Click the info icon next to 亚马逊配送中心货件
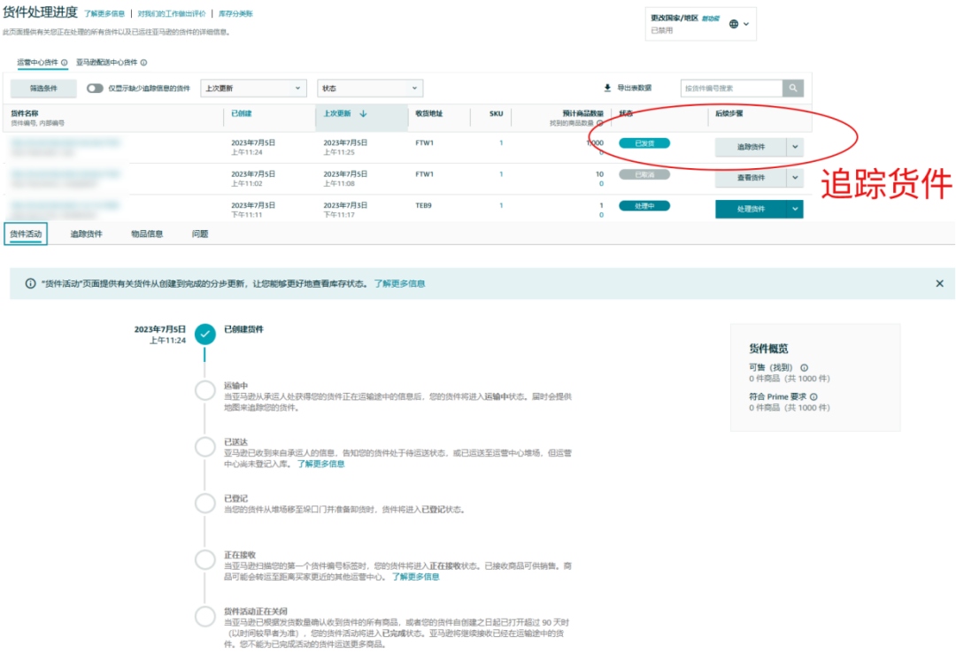956x661 pixels. (143, 63)
